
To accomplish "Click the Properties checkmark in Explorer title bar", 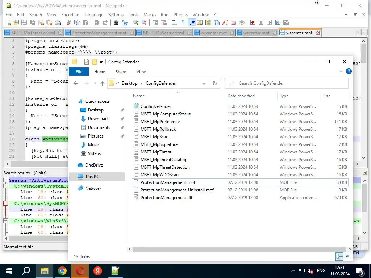I will 87,62.
